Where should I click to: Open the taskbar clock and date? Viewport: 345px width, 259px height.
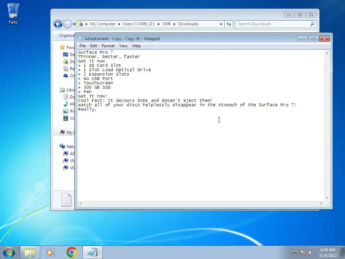point(328,253)
